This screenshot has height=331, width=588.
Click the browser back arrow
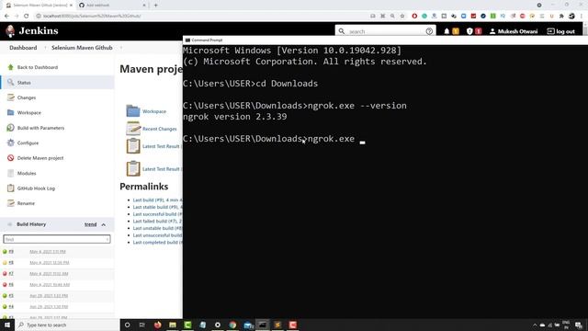6,16
